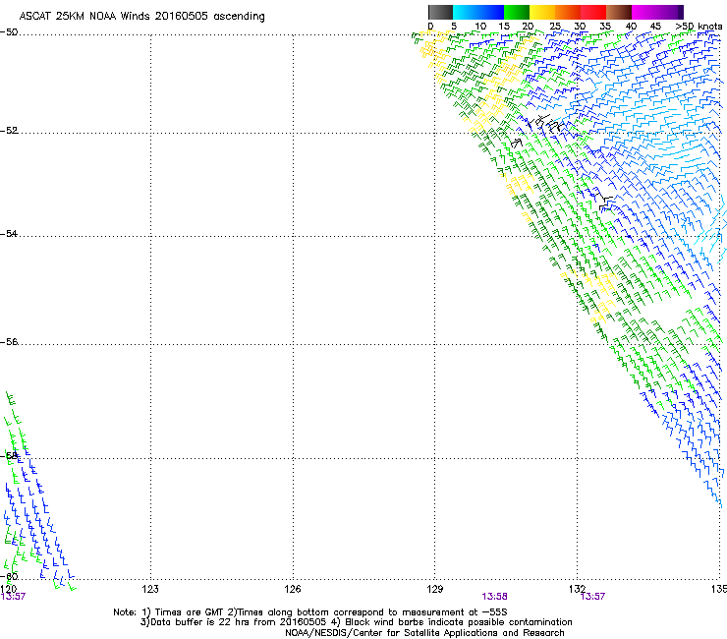Select the yellow 20-25 knots legend segment
This screenshot has height=639, width=727.
click(542, 12)
